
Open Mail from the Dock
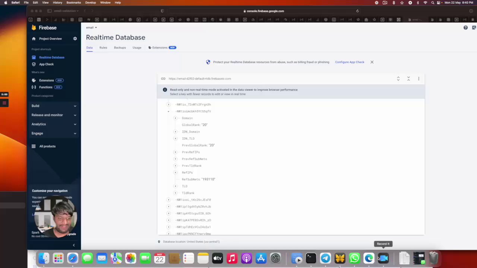102,258
